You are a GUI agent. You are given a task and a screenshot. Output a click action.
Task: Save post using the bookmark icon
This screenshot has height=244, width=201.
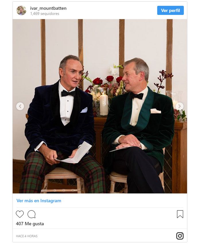[180, 214]
